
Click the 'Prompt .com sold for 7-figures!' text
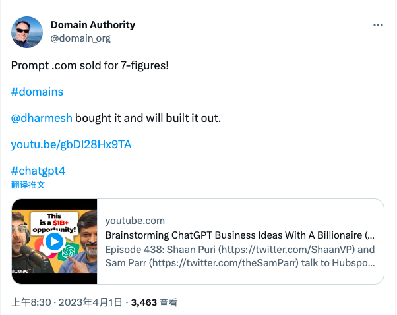pos(90,65)
